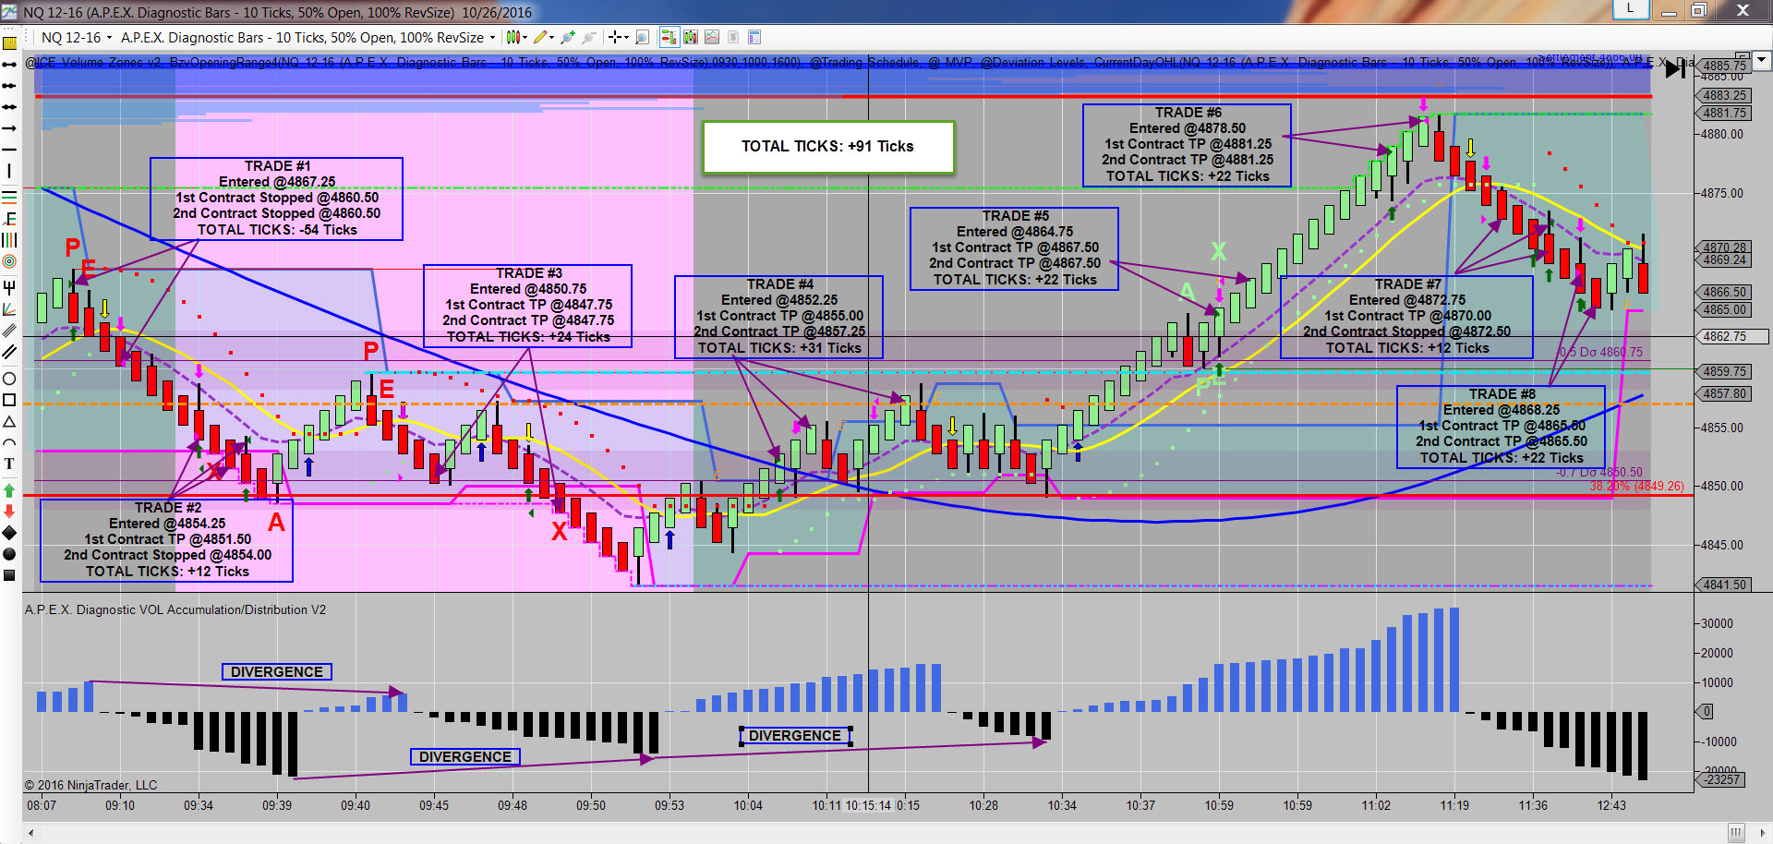
Task: Select the Rectangle drawing tool
Action: coord(9,400)
